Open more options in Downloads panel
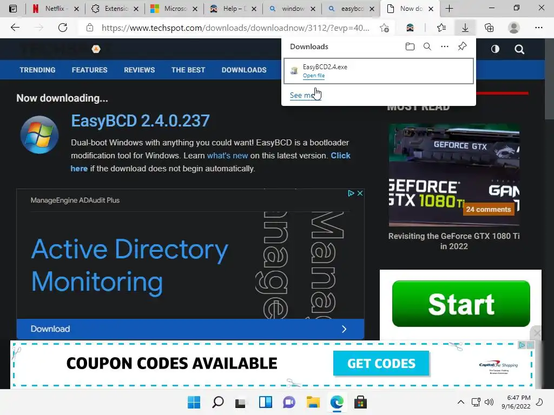The image size is (554, 415). [x=445, y=46]
